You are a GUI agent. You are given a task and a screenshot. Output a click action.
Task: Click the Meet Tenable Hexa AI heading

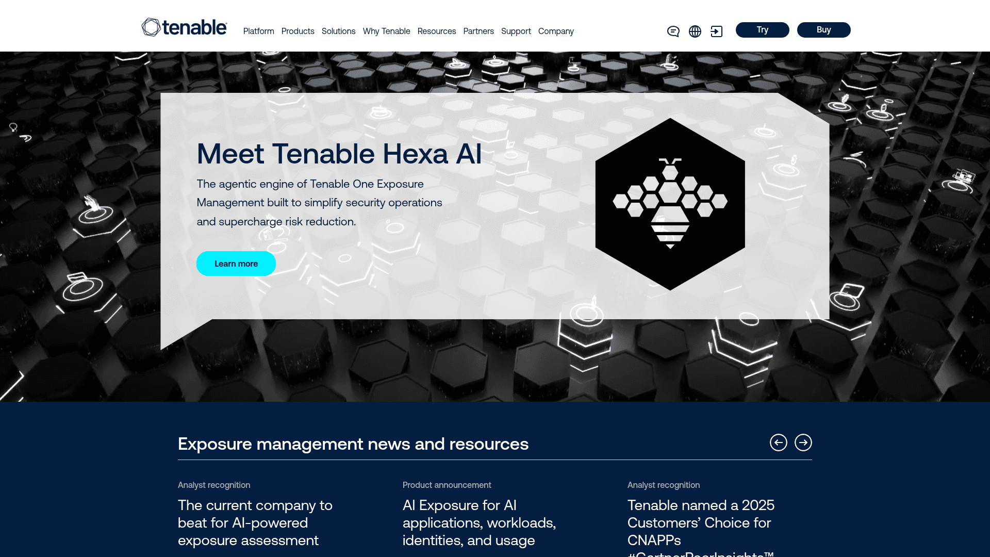[x=339, y=154]
